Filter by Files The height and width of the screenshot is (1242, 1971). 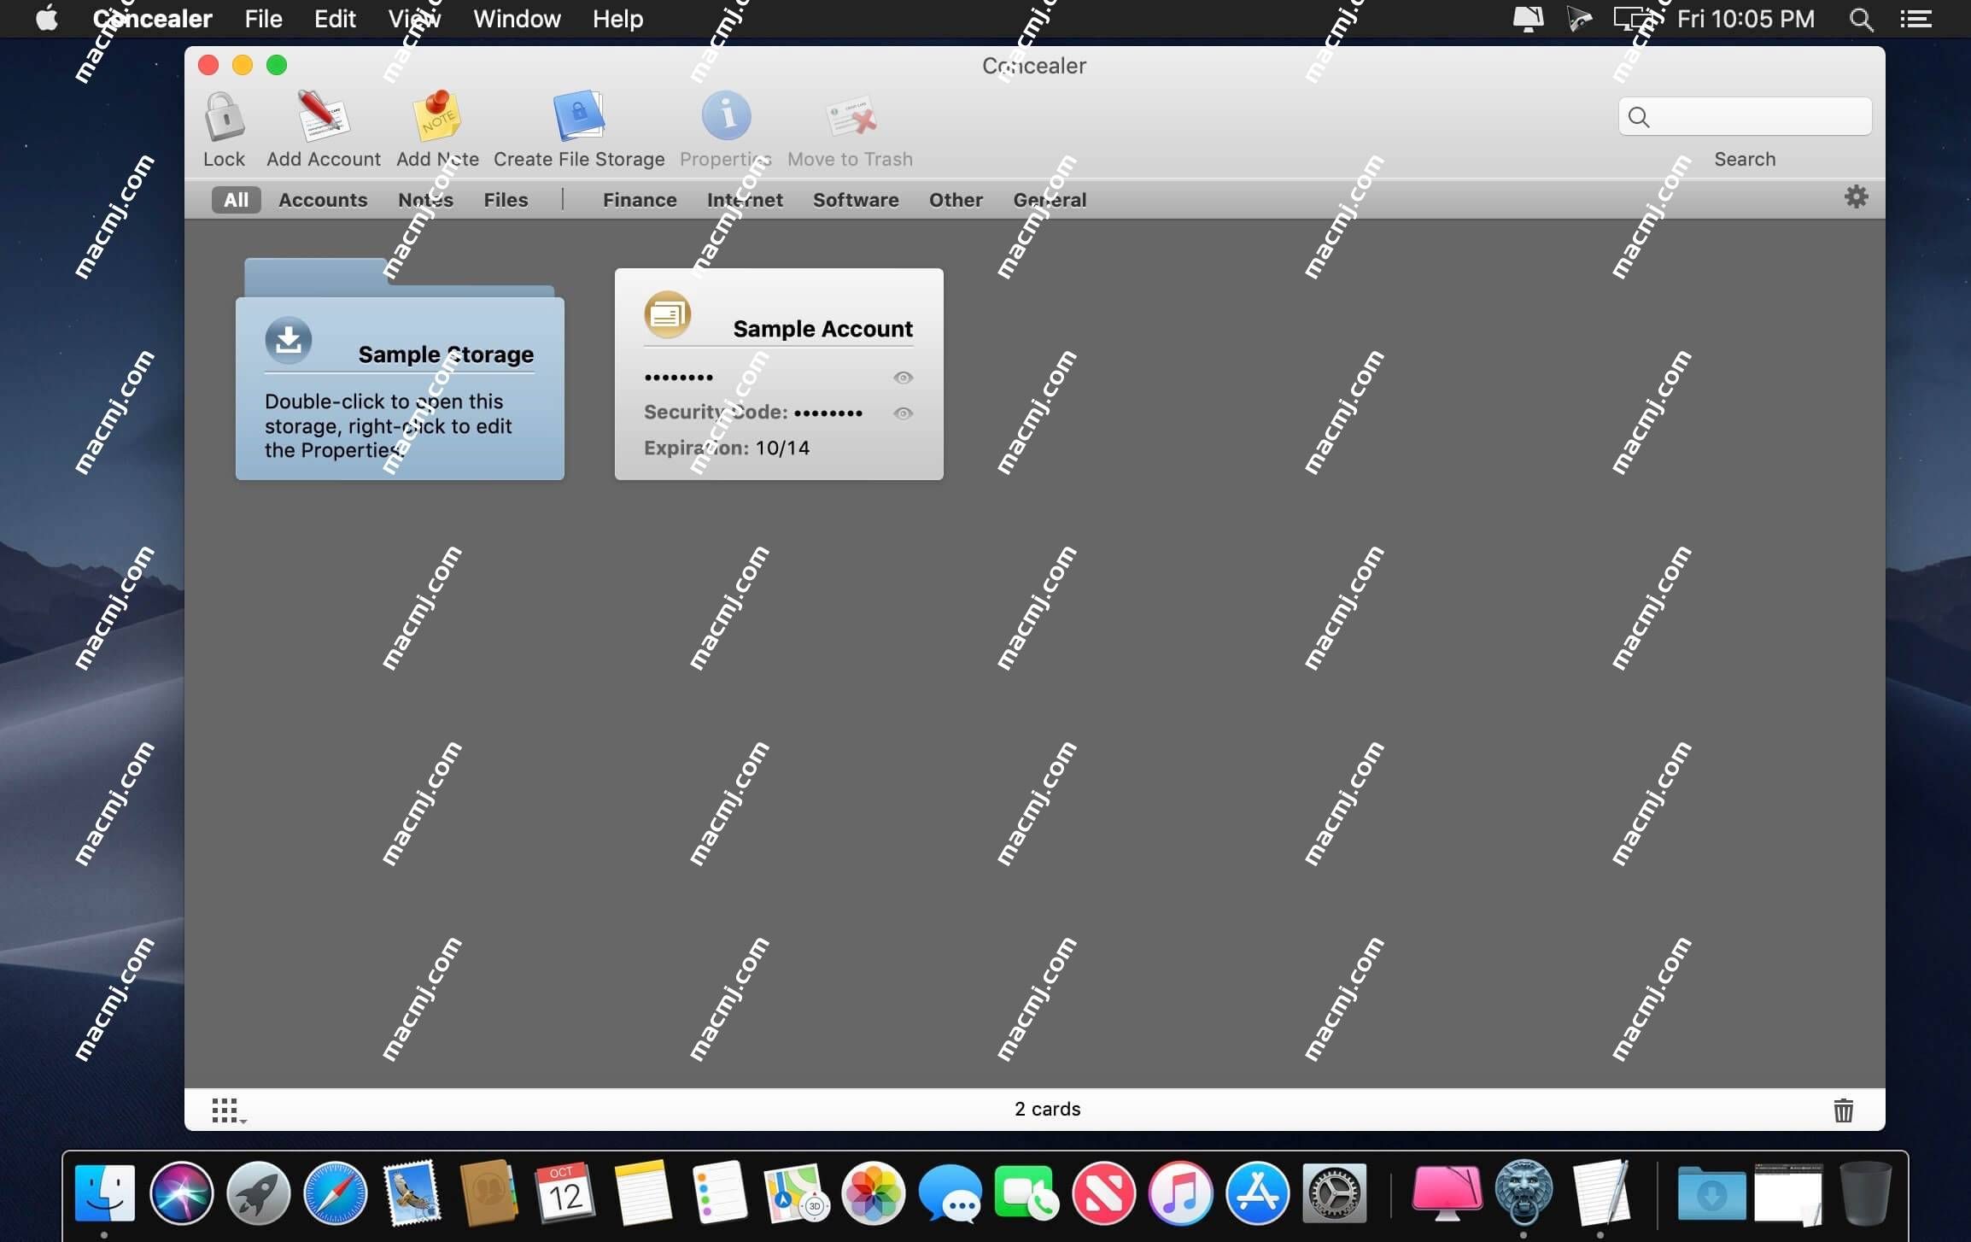click(506, 200)
